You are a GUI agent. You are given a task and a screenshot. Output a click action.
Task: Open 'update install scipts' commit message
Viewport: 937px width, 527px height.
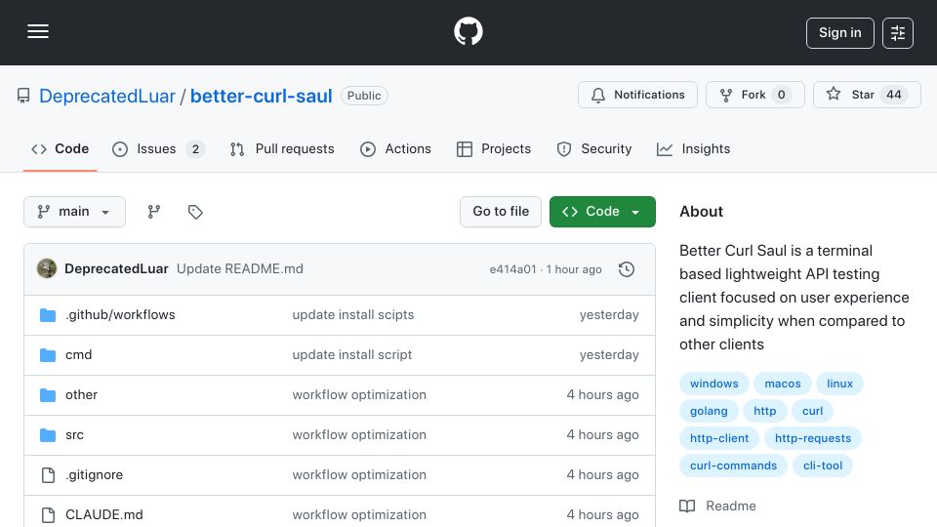tap(353, 315)
